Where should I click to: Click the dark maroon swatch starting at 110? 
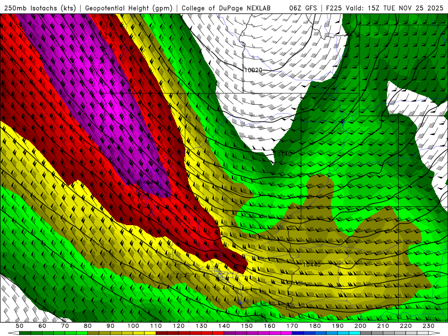pos(161,333)
